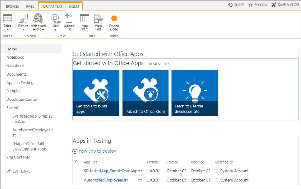Open Newsfeed in the sidebar
This screenshot has width=301, height=189.
click(x=15, y=66)
